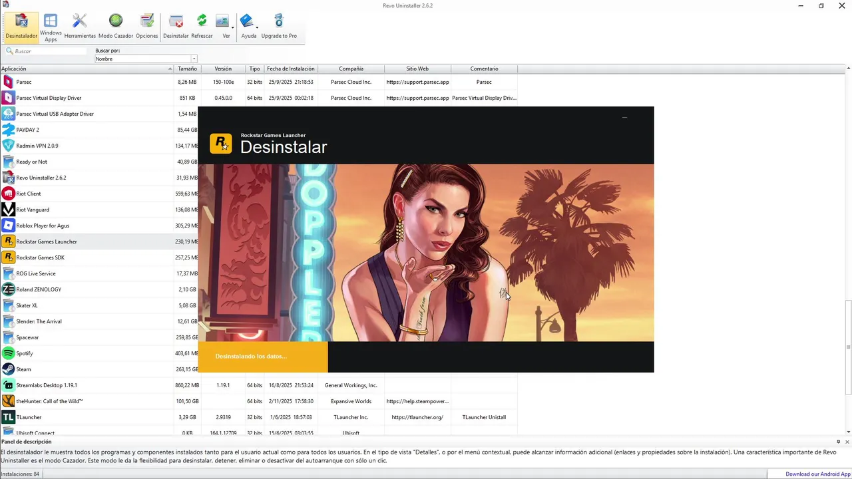Click the TLauncher Unistall comment cell

pos(484,417)
